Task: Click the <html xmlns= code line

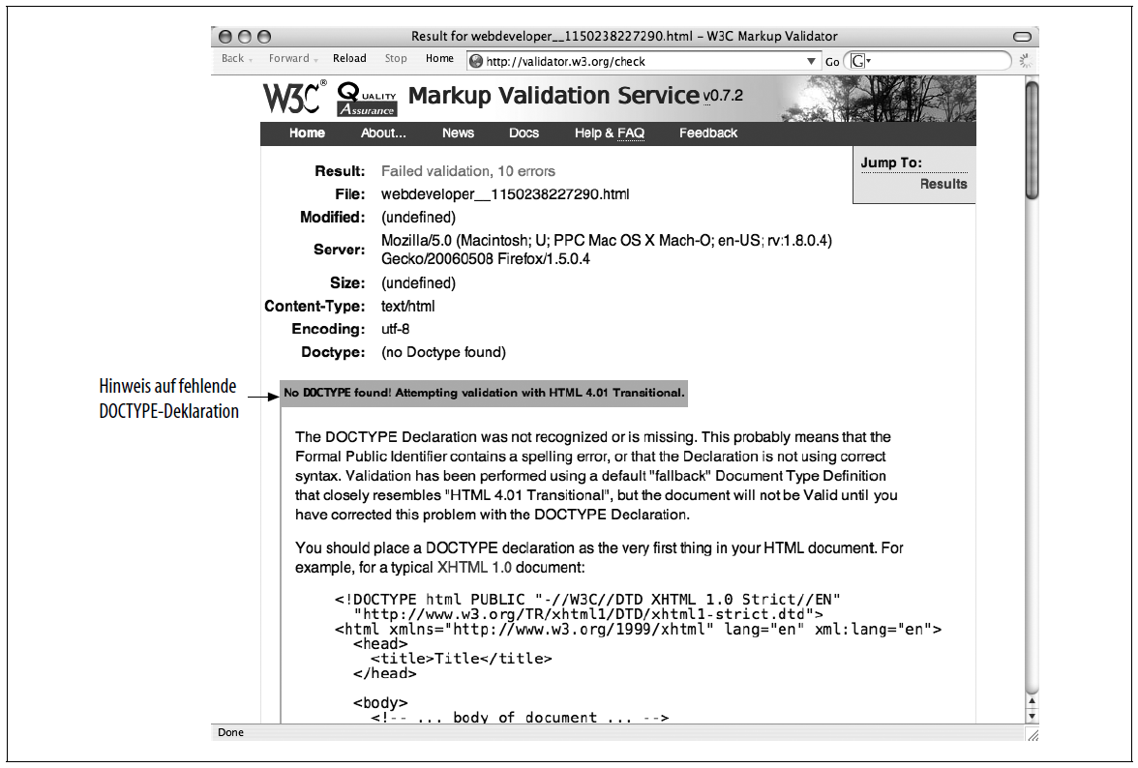Action: click(638, 630)
